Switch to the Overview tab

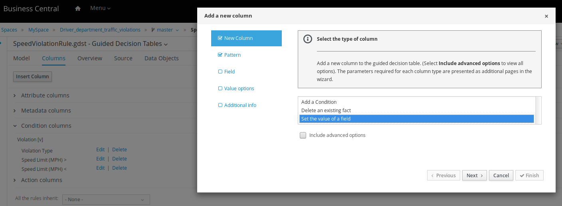coord(90,58)
